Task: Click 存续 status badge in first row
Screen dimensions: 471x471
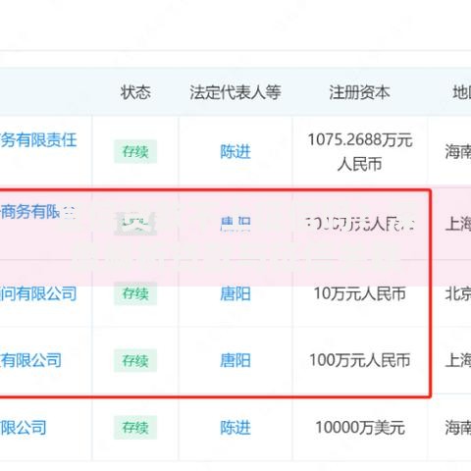Action: (x=135, y=152)
